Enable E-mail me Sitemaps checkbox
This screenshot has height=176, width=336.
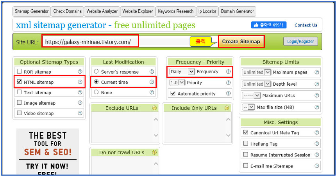(246, 165)
